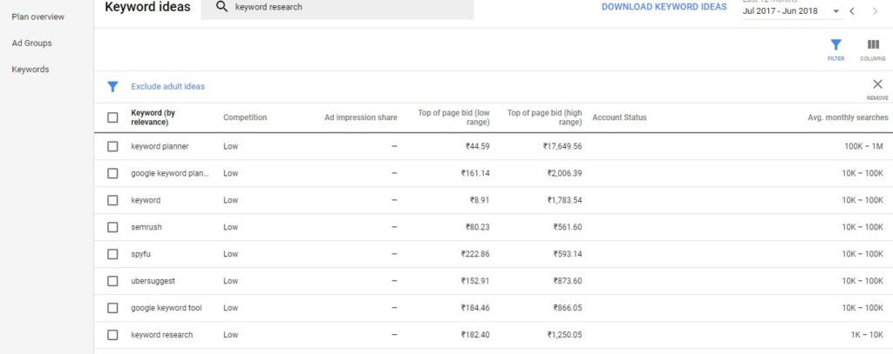Check the google keyword tool row

point(112,308)
